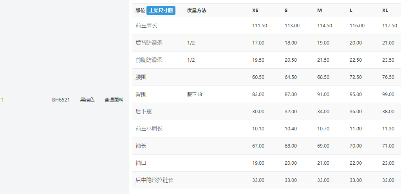
Task: Select the 臀围 row label
Action: tap(141, 94)
